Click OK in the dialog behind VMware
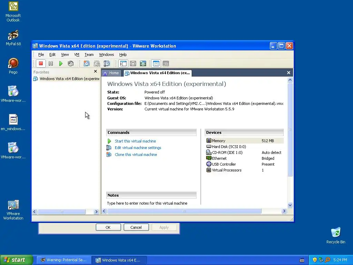This screenshot has height=265, width=353. click(108, 227)
